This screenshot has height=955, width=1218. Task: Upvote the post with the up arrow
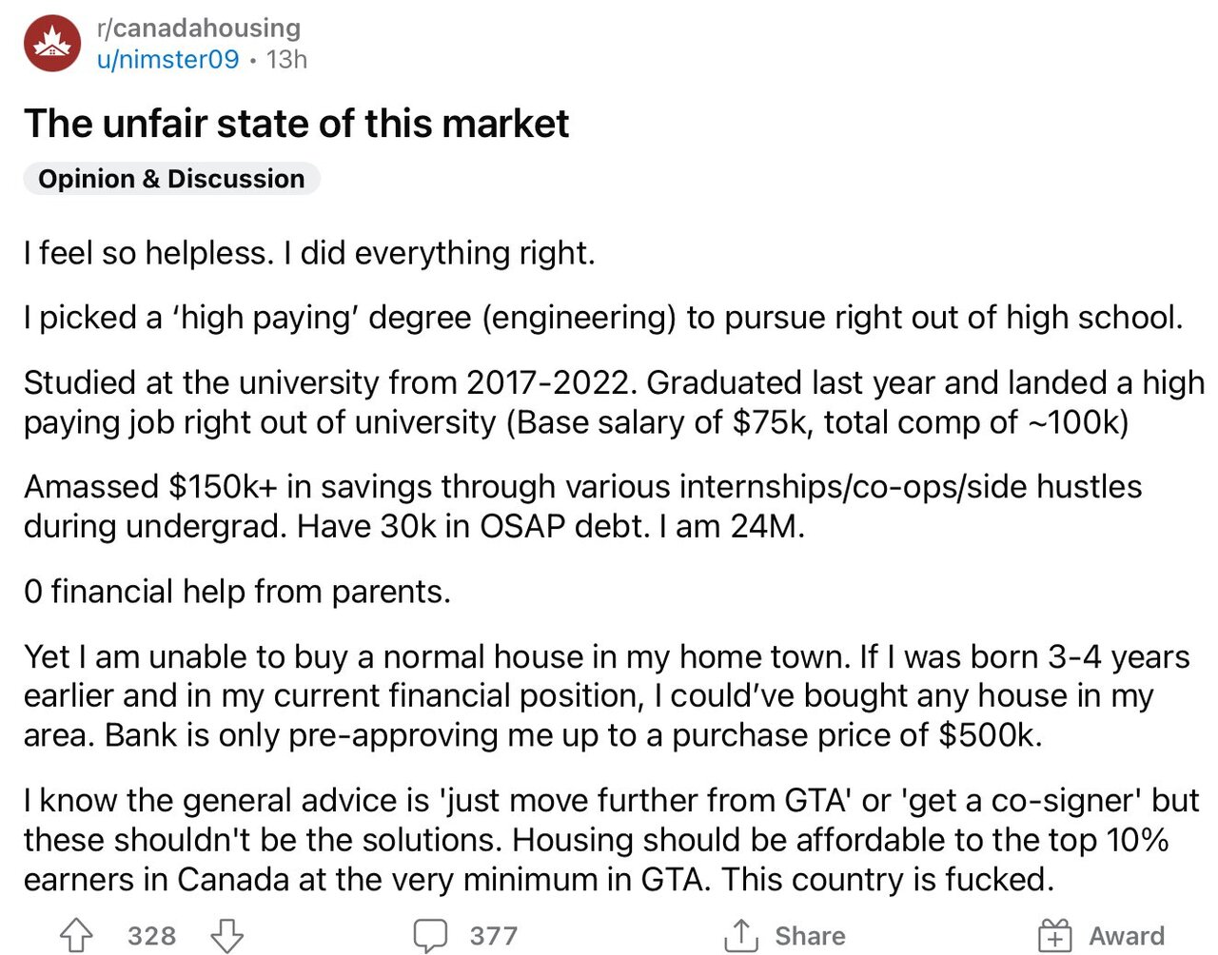click(x=76, y=936)
